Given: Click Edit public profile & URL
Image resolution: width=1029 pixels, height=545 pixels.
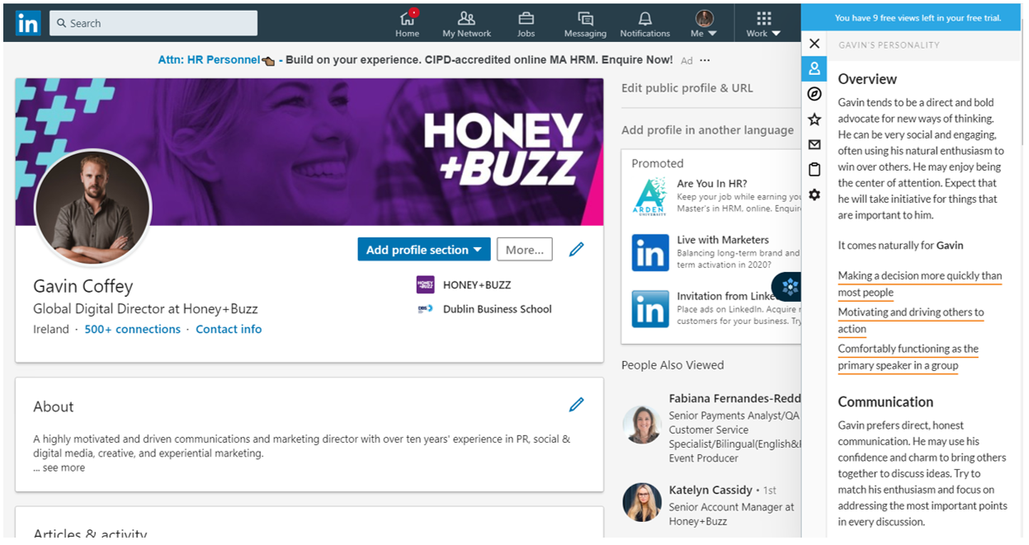Looking at the screenshot, I should (687, 88).
